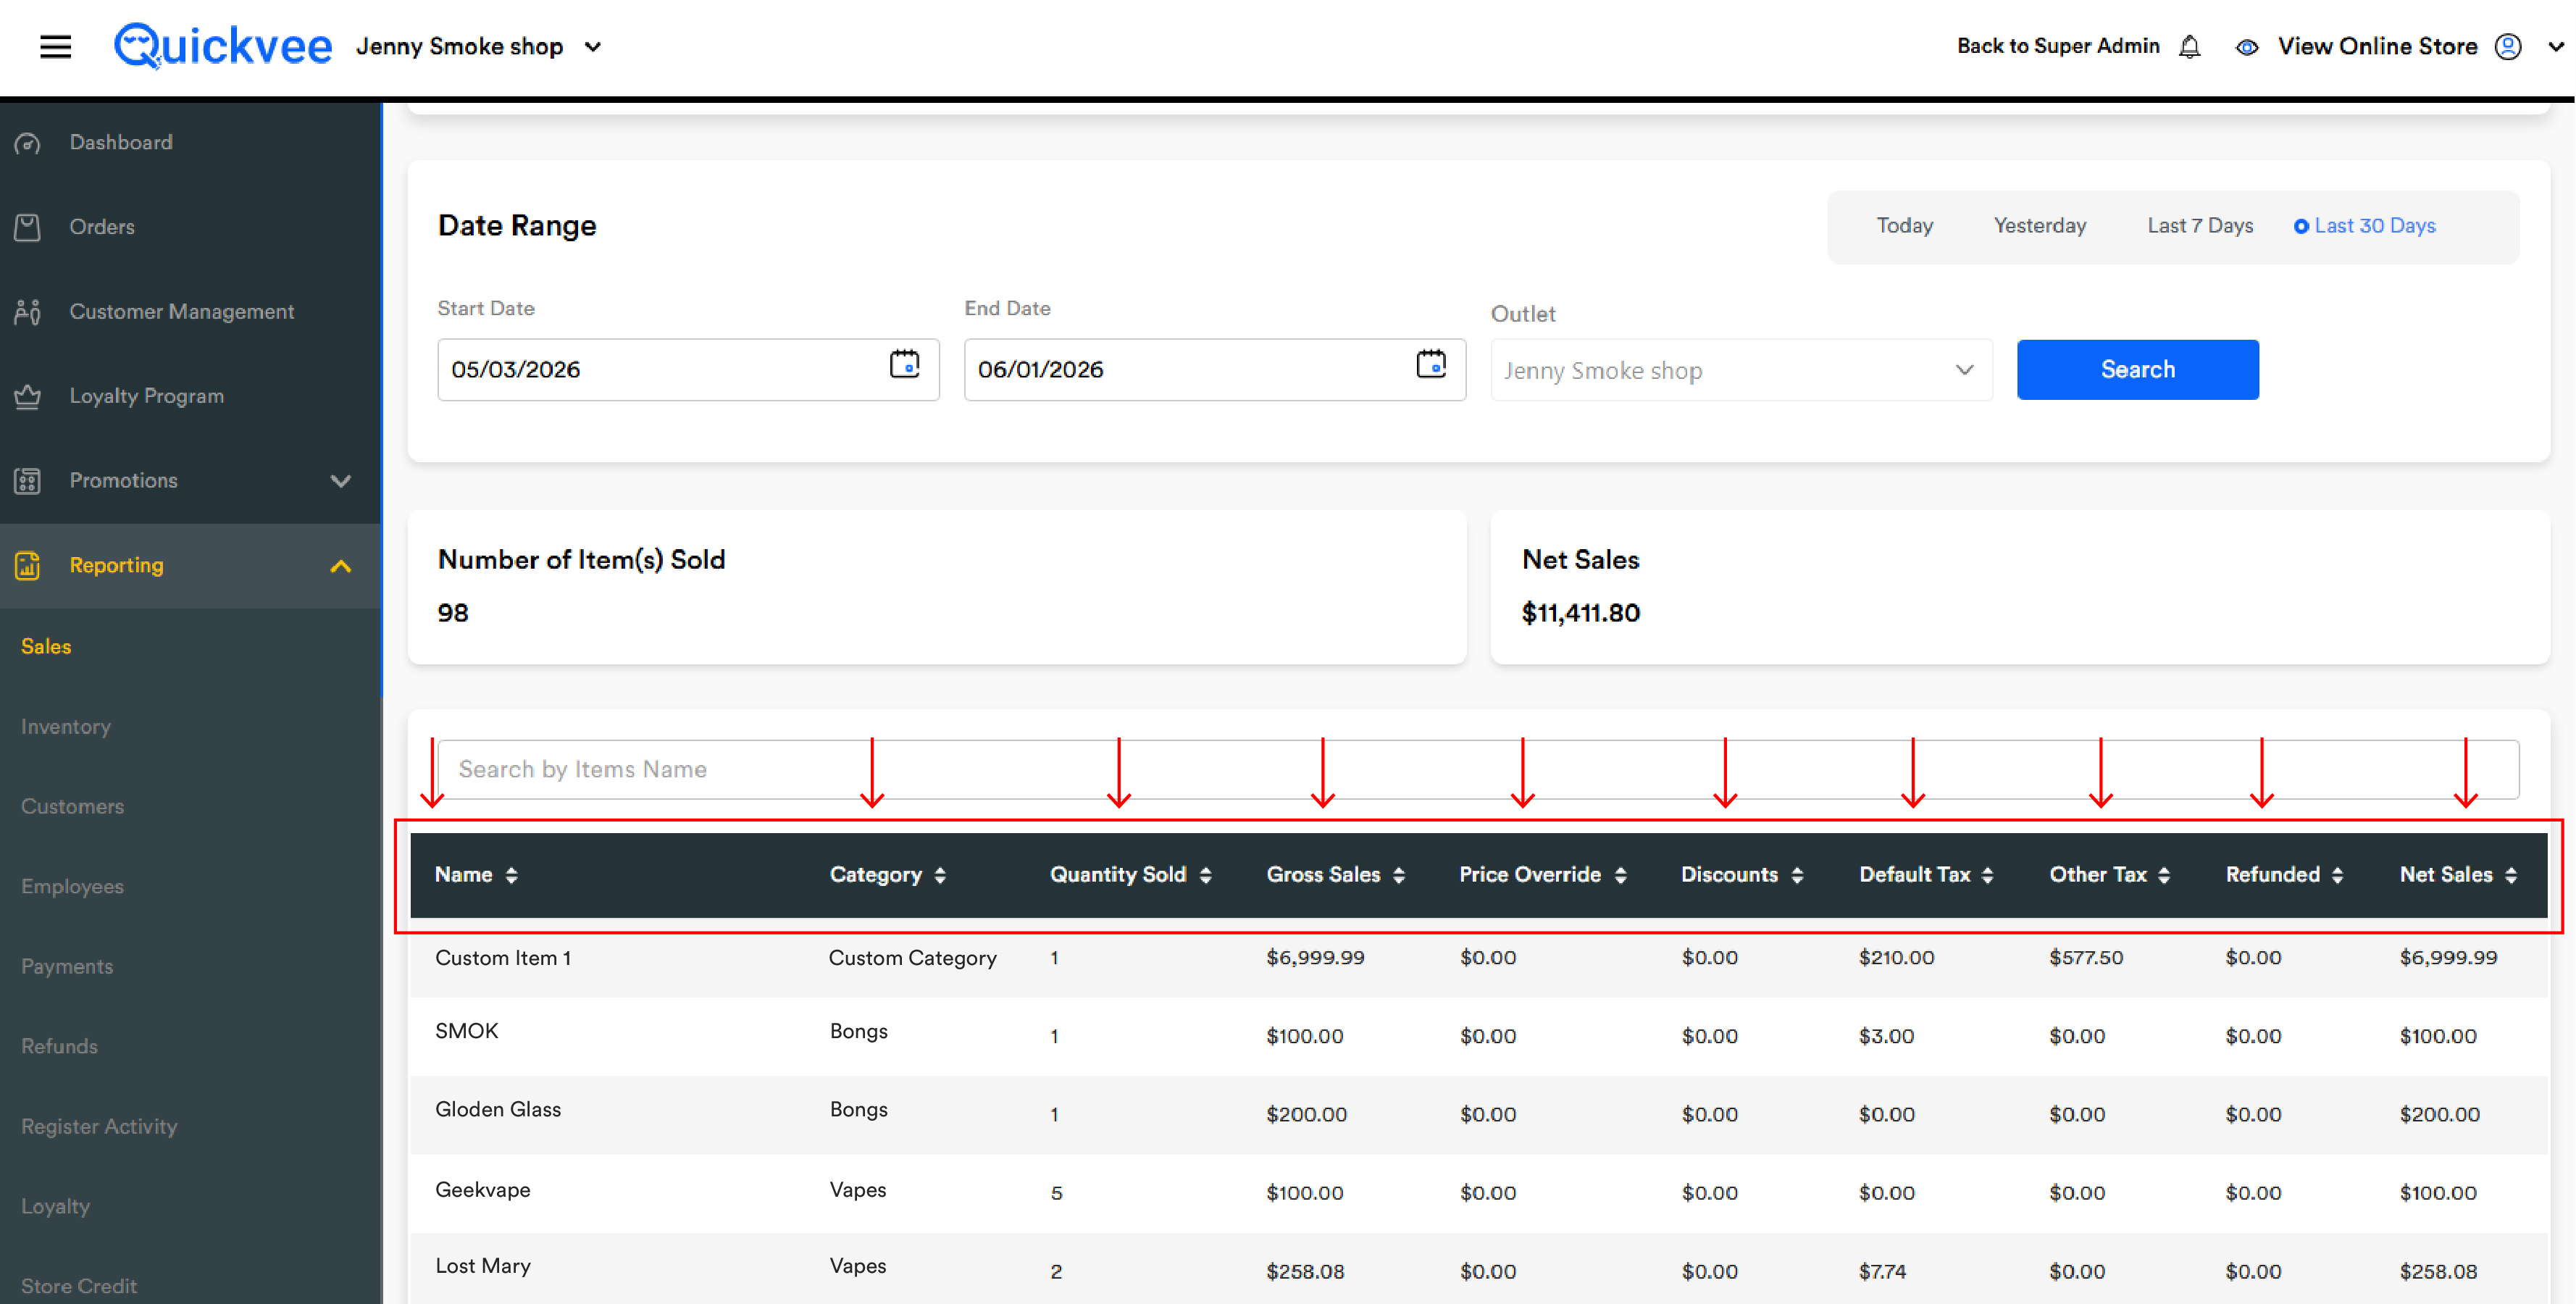Sort by Price Override arrows
Image resolution: width=2576 pixels, height=1304 pixels.
(1620, 875)
